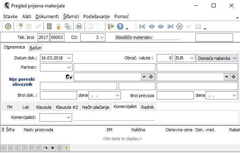Expand the toolbar options arrow after help icon
The image size is (240, 153).
click(127, 29)
